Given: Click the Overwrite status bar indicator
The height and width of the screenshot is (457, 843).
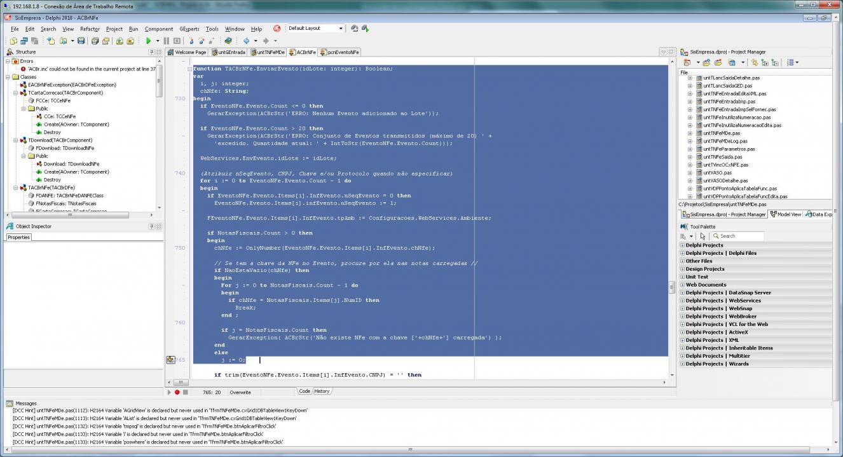Looking at the screenshot, I should pyautogui.click(x=240, y=392).
